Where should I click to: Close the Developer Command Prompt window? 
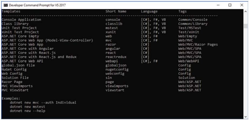click(x=242, y=5)
